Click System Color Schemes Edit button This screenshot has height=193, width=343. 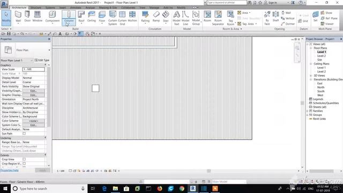[33, 125]
